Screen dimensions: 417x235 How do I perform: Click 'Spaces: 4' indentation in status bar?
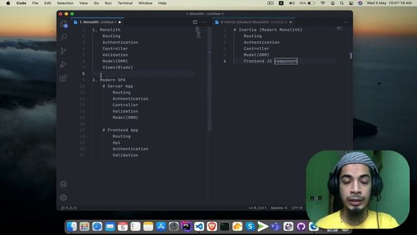[x=279, y=208]
